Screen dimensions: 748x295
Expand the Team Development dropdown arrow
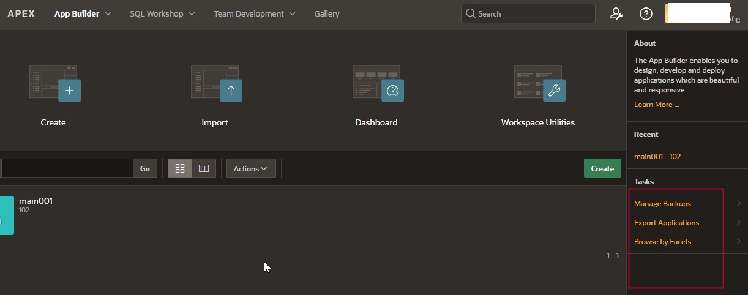tap(292, 13)
